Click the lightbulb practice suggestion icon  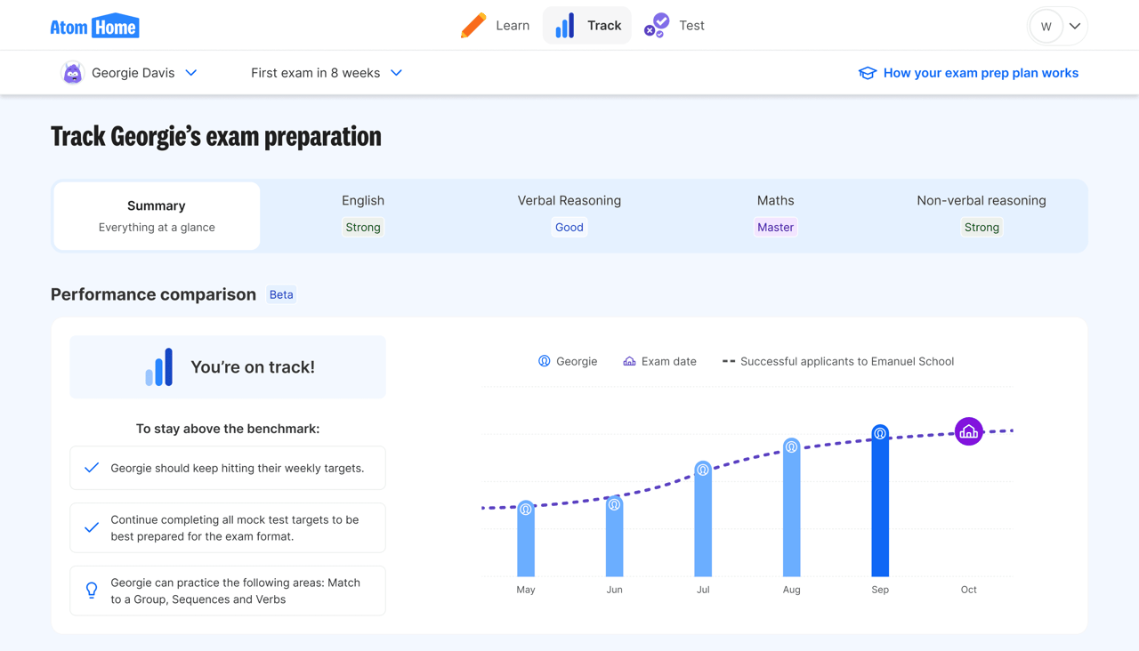(x=92, y=591)
